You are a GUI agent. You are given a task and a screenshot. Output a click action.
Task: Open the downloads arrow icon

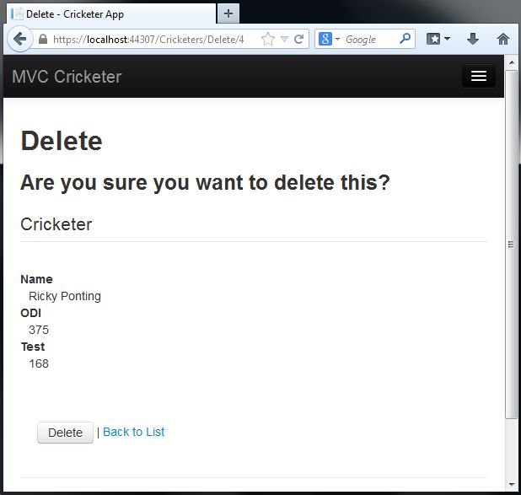pyautogui.click(x=473, y=39)
